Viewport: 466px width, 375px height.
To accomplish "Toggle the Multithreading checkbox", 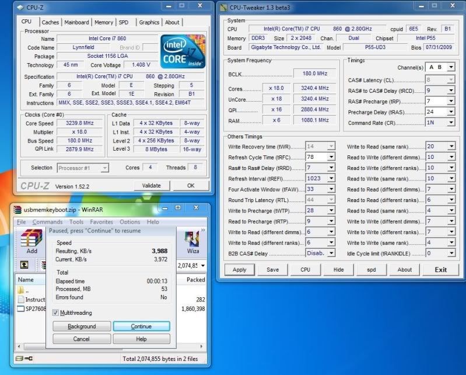I will 55,312.
